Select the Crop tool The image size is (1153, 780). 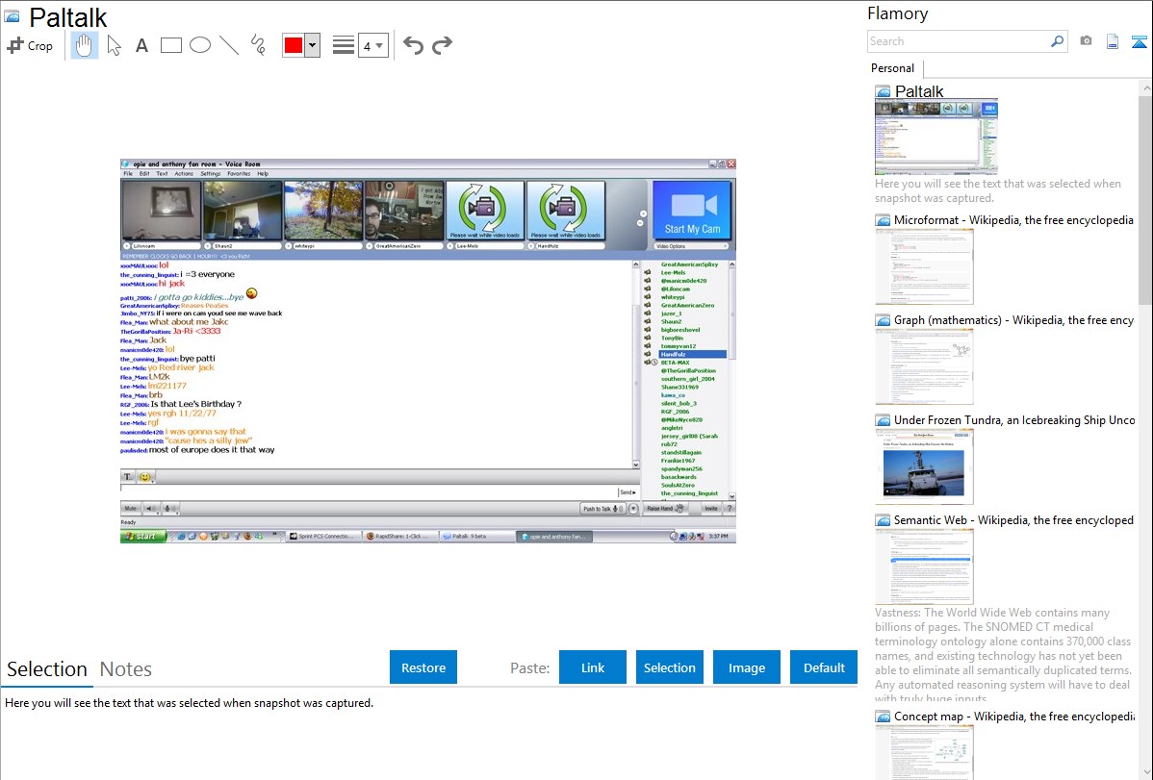[x=30, y=45]
